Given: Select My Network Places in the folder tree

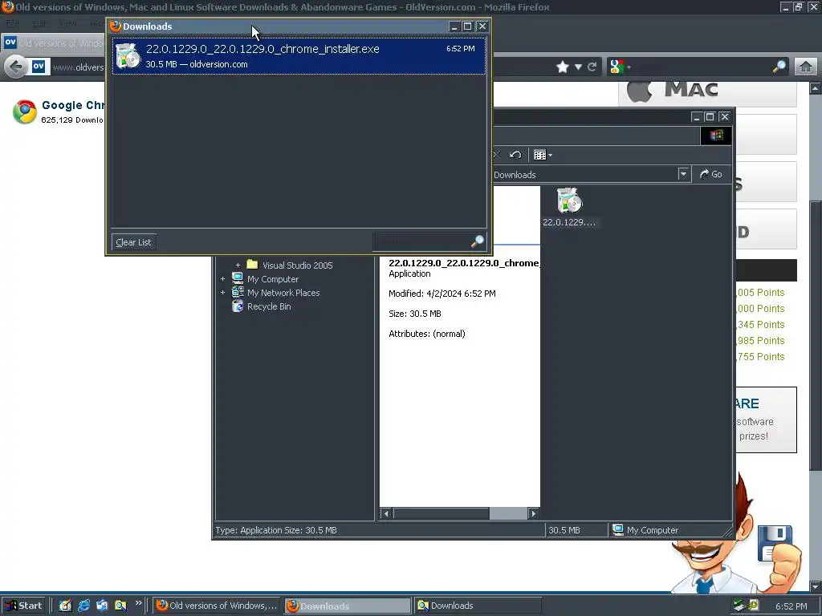Looking at the screenshot, I should click(283, 293).
